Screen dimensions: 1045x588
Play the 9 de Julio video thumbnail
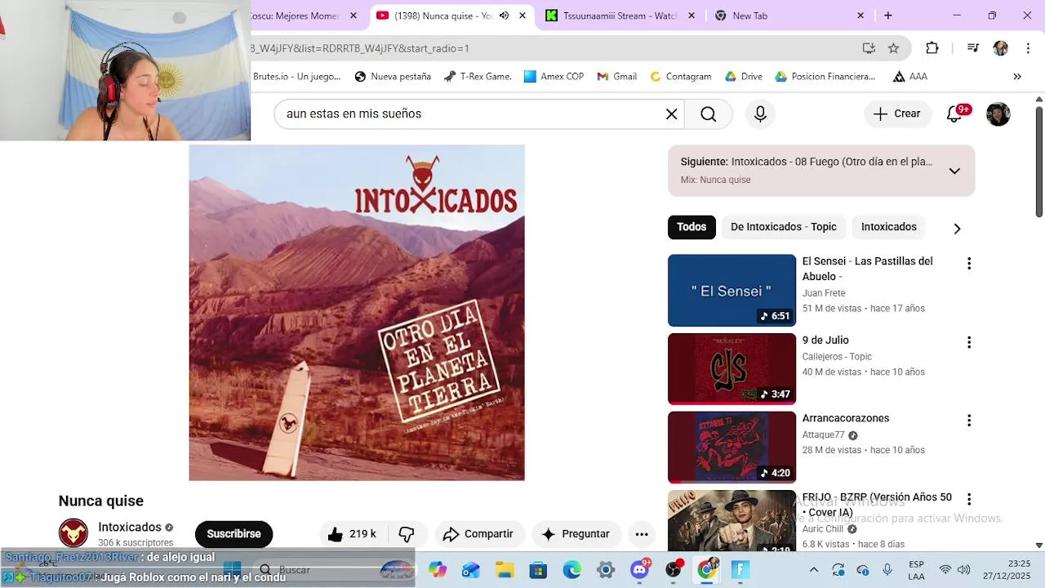(731, 369)
